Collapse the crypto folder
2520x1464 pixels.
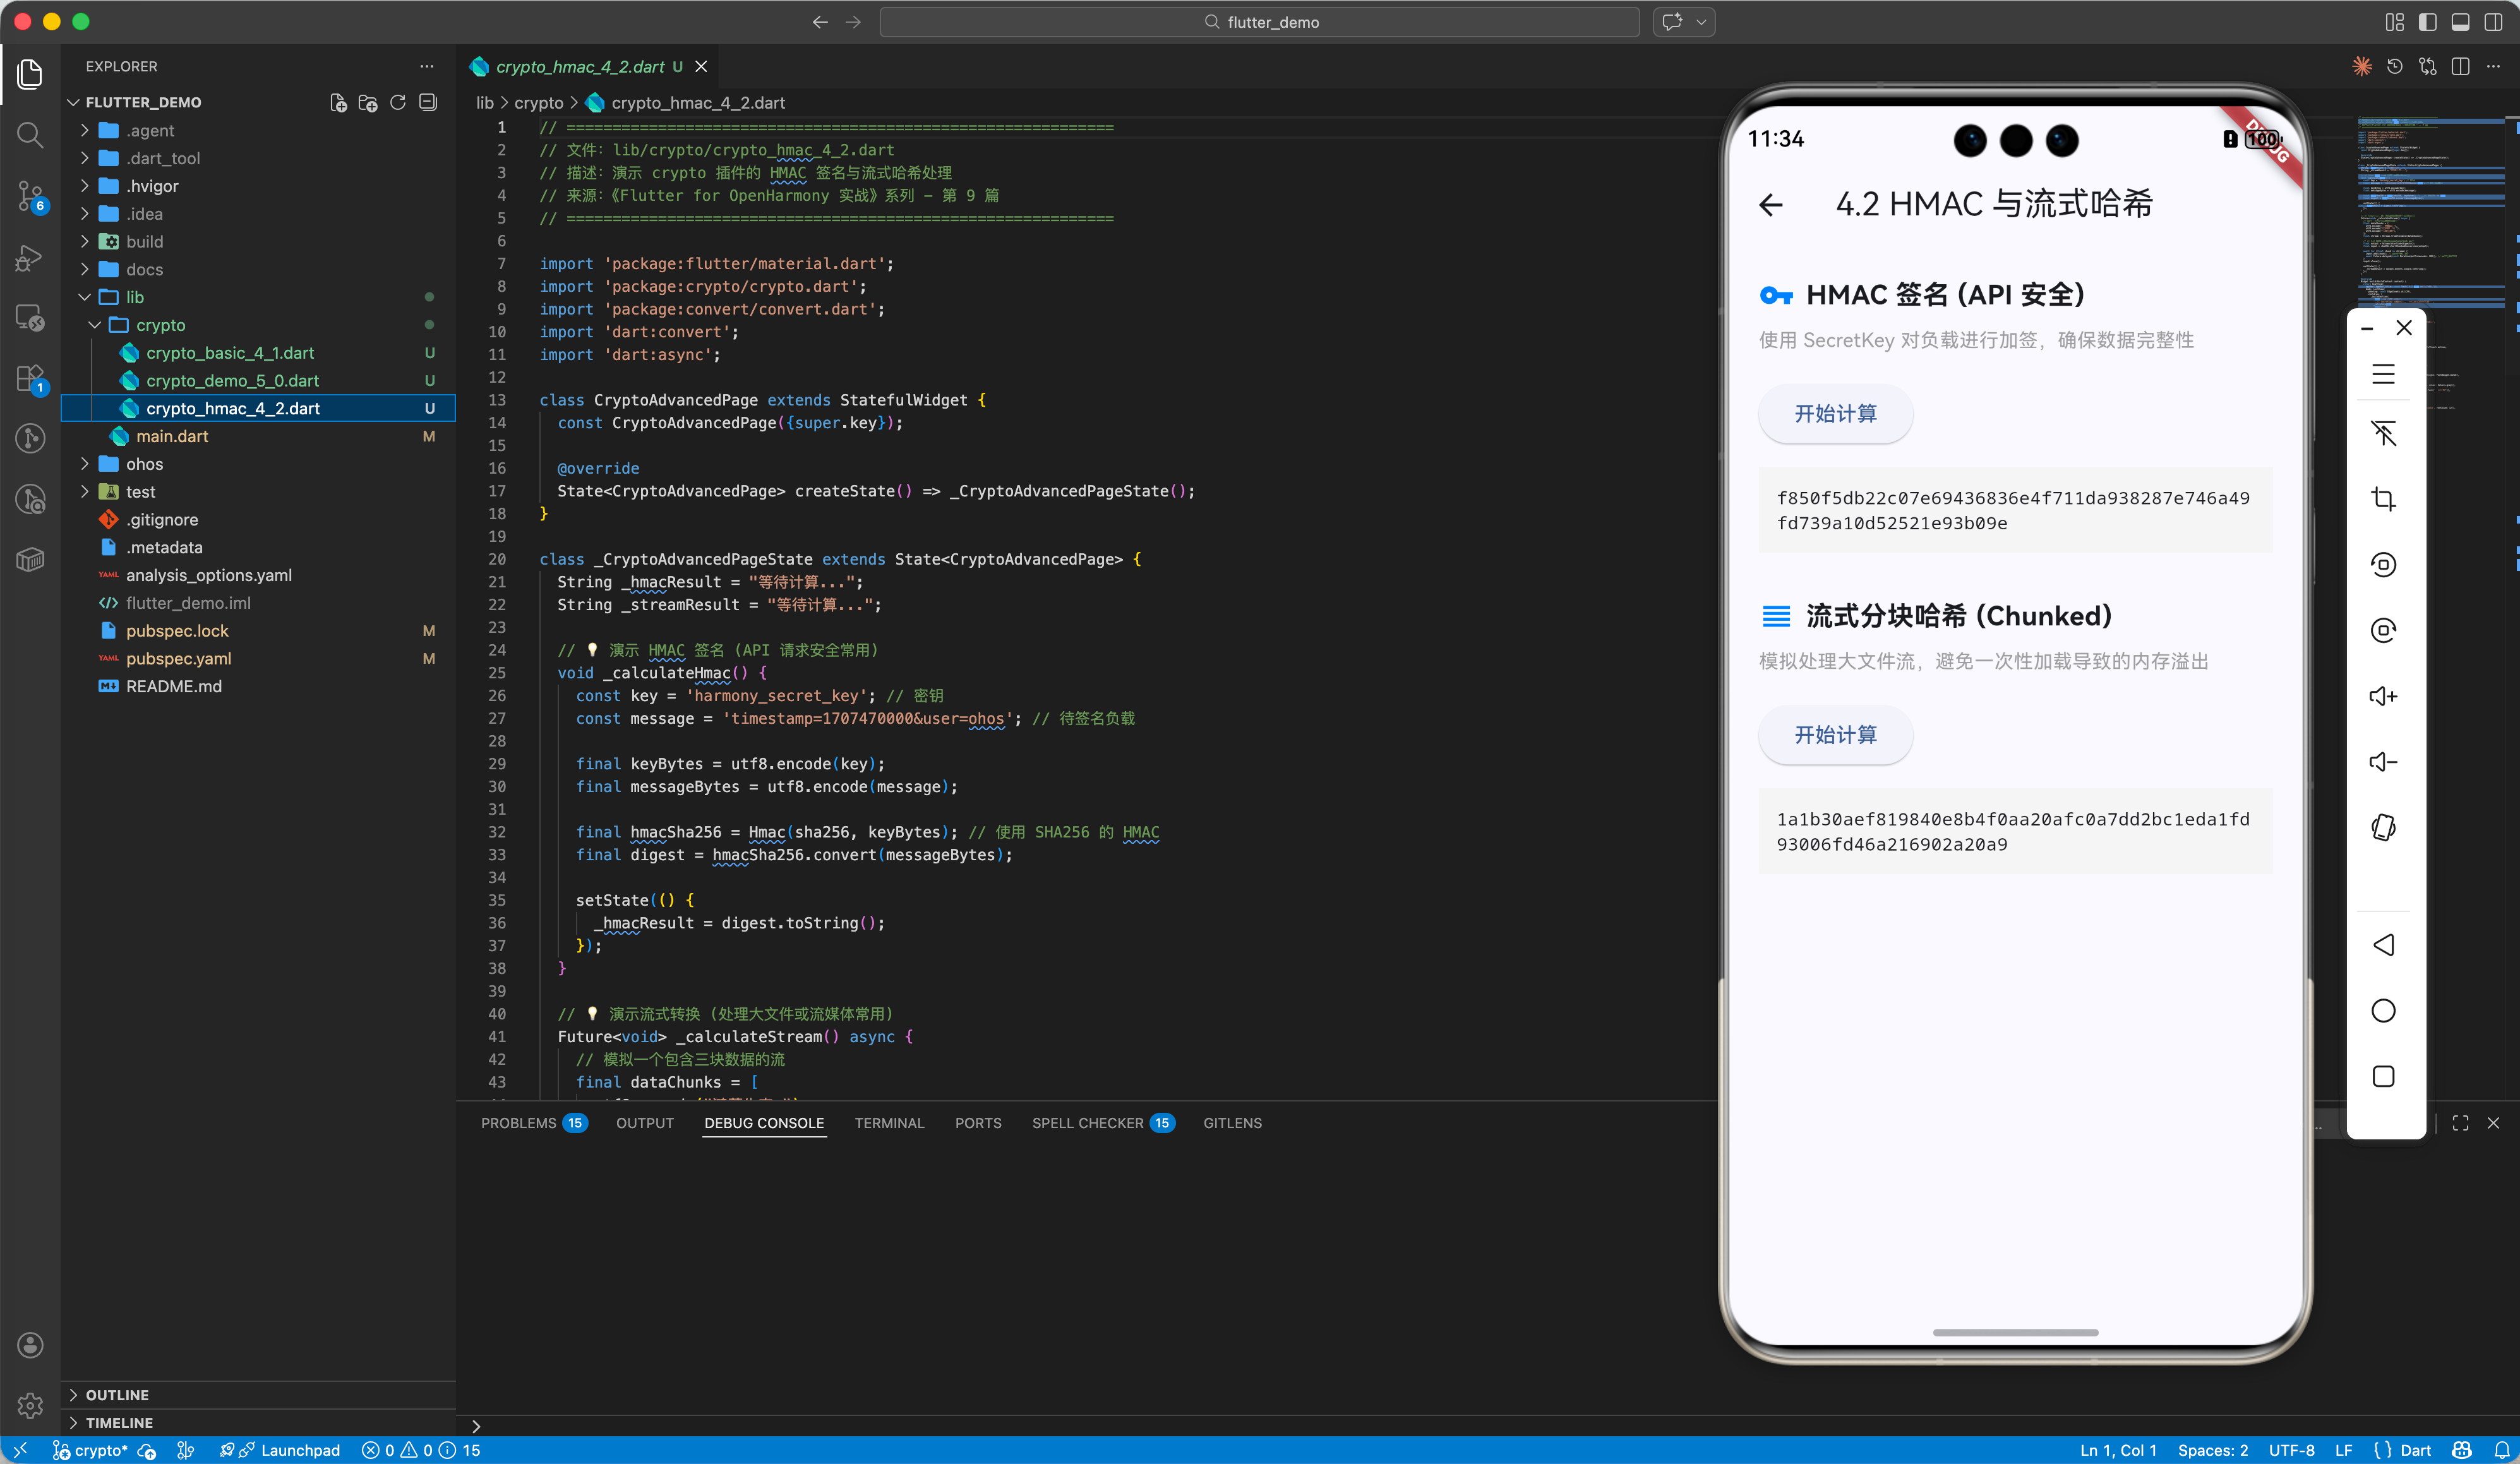(x=160, y=325)
